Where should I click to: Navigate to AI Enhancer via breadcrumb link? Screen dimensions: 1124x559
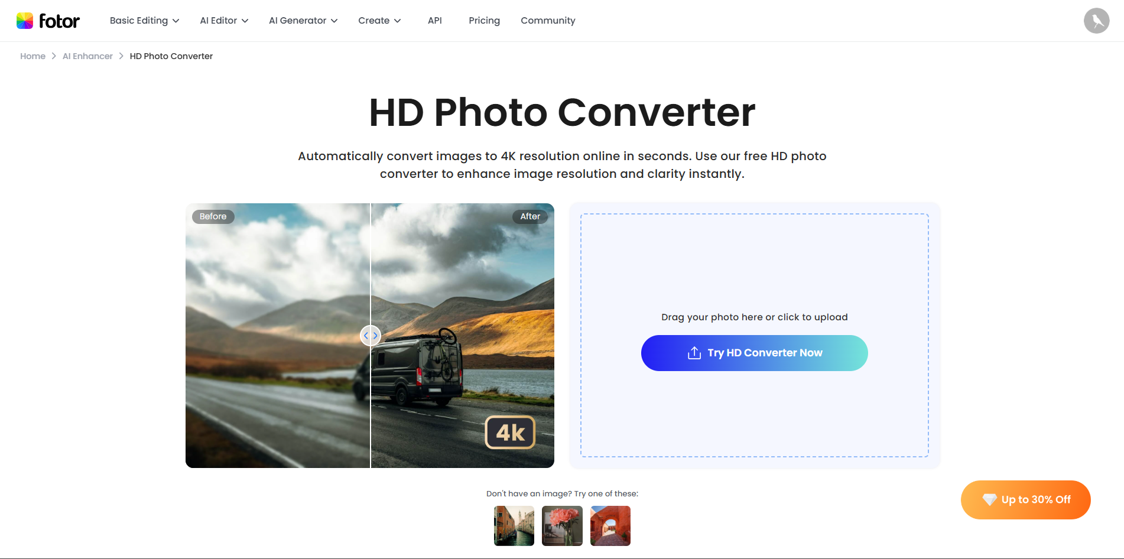(87, 56)
